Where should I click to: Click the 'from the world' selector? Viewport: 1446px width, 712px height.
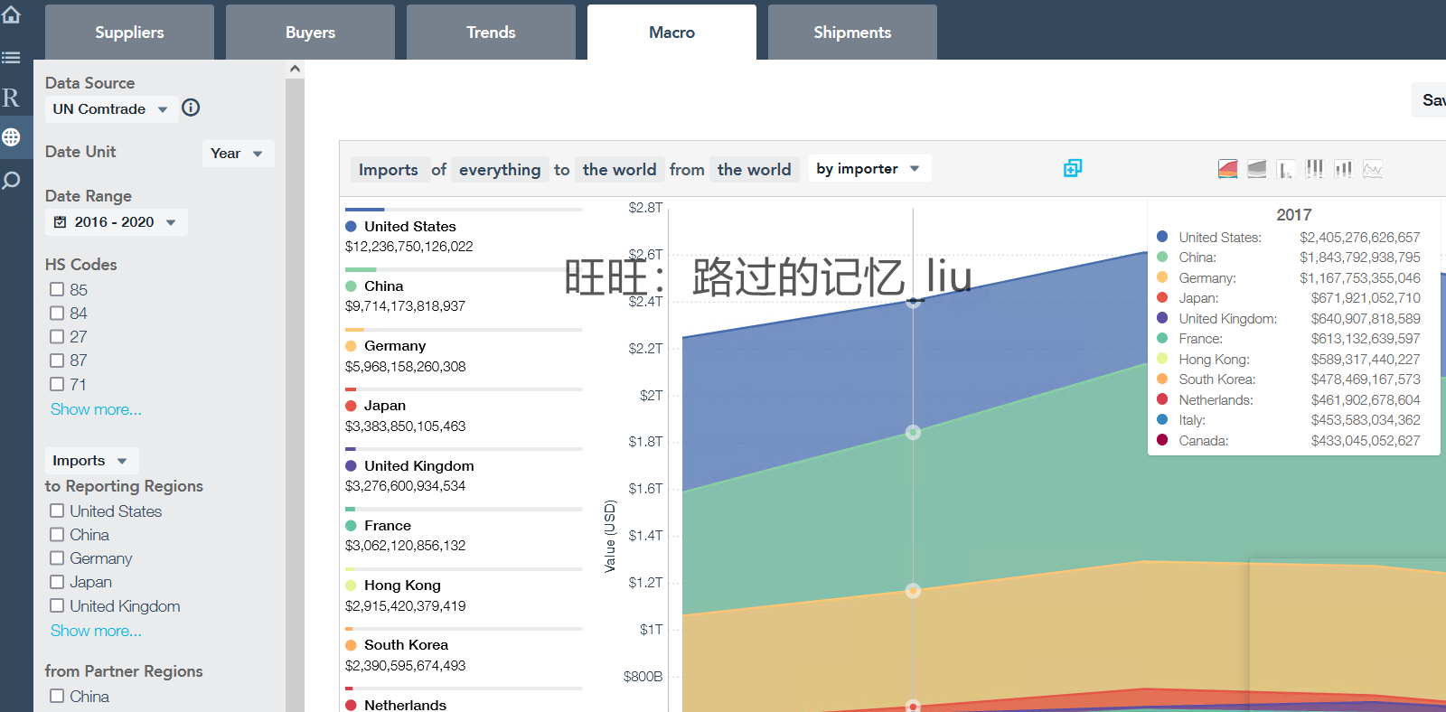click(754, 169)
